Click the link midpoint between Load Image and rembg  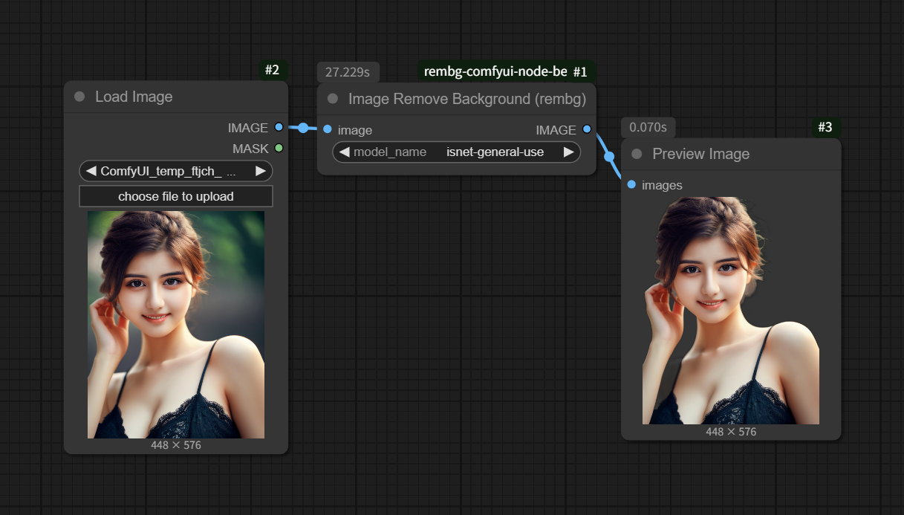(x=303, y=128)
